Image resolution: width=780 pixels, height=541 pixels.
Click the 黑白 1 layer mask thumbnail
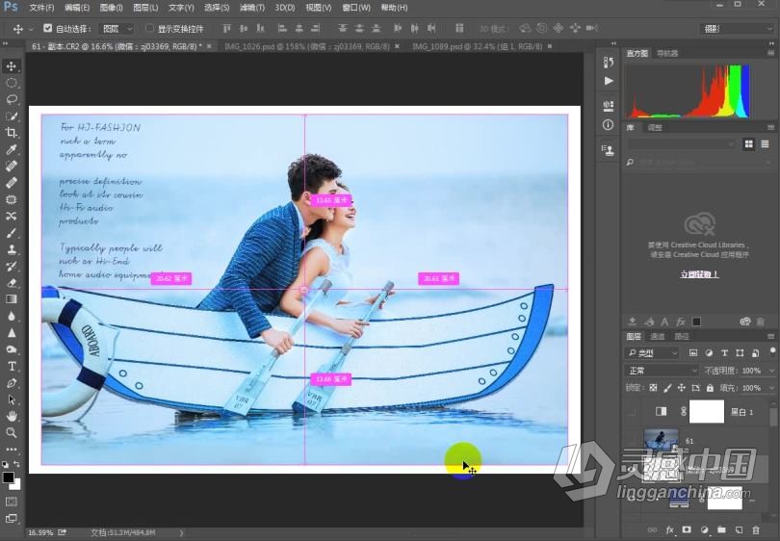[x=707, y=411]
